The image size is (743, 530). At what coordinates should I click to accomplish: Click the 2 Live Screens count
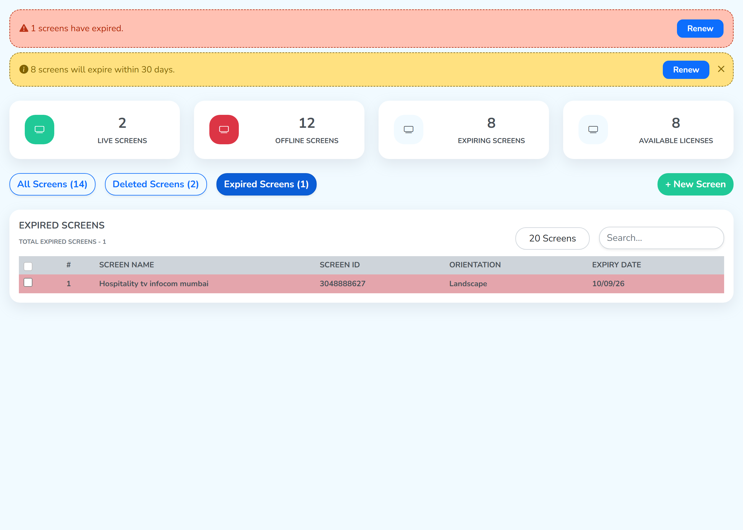[122, 123]
